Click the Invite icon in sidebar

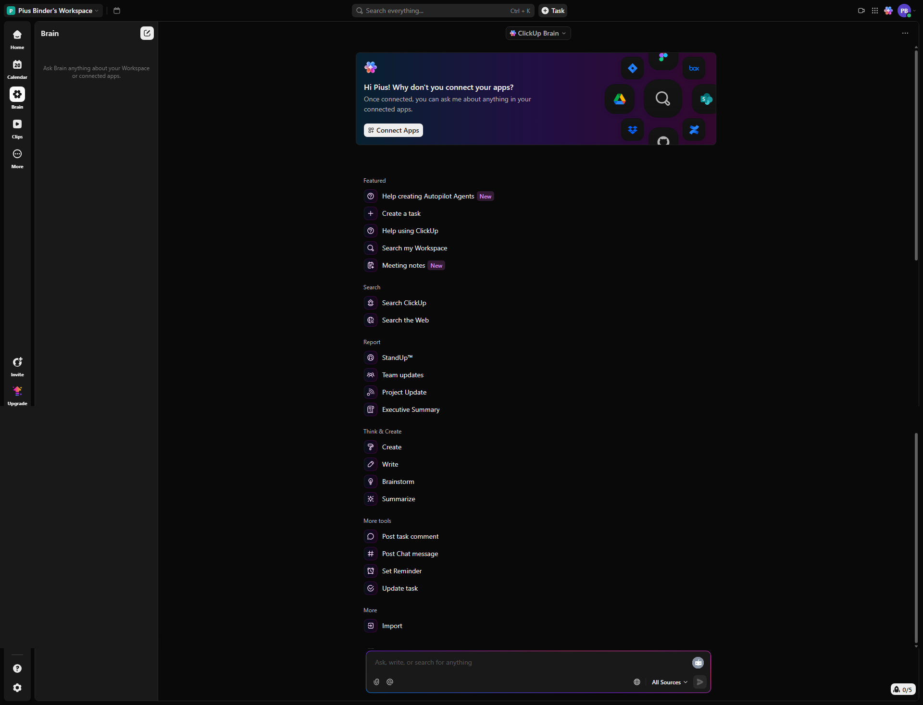17,367
